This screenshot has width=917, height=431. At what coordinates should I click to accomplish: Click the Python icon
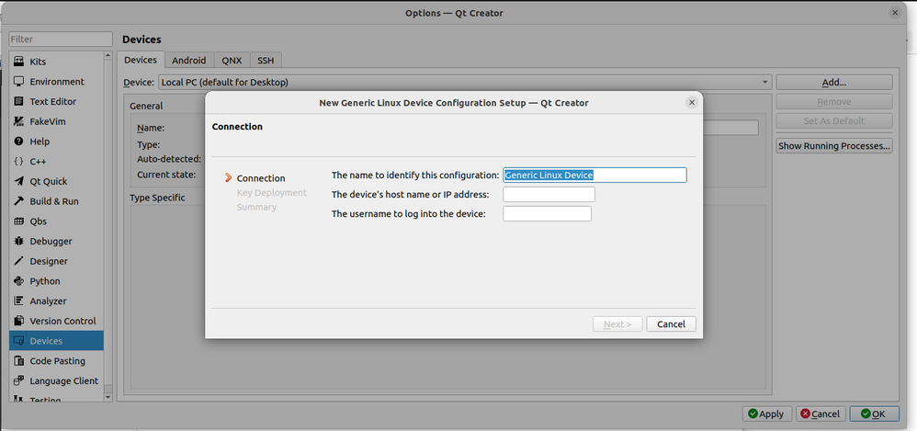tap(18, 280)
